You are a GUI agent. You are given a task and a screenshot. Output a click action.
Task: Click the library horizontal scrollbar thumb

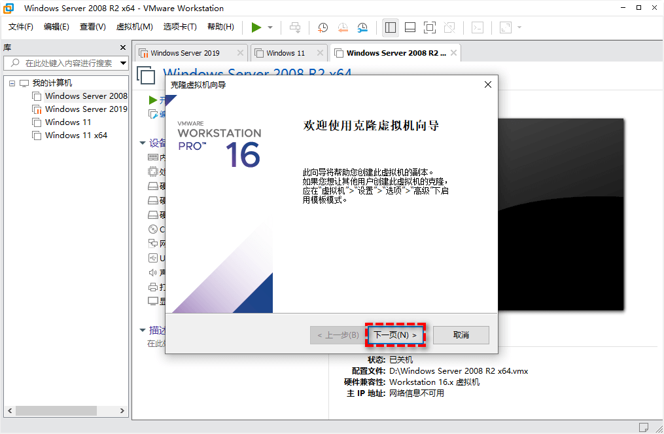click(56, 410)
